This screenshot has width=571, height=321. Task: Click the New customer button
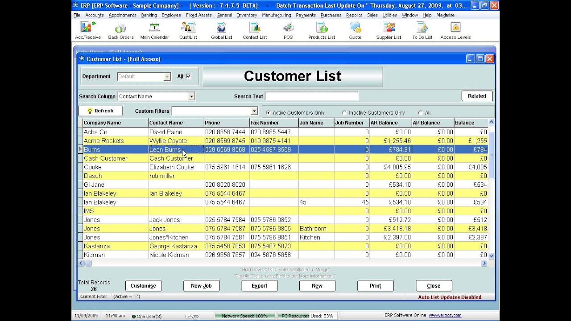click(317, 286)
